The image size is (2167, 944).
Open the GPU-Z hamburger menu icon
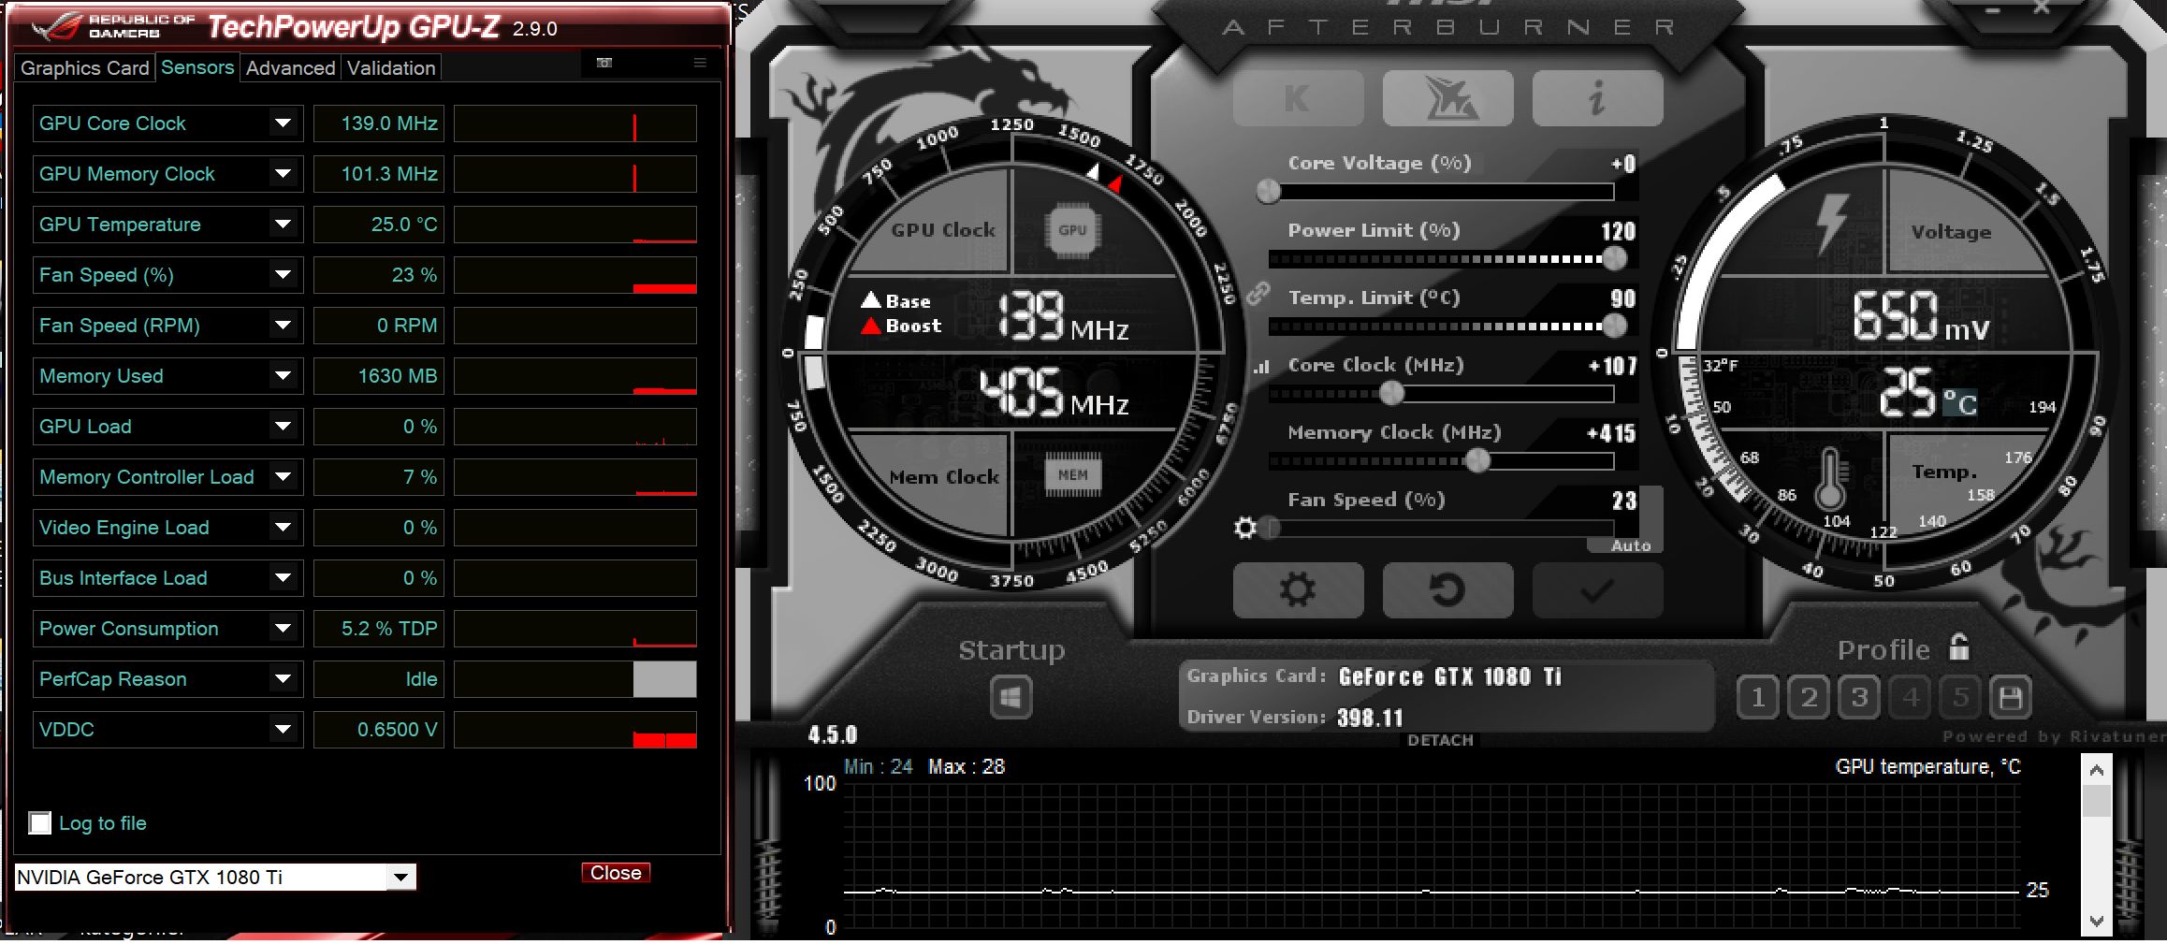[x=700, y=63]
